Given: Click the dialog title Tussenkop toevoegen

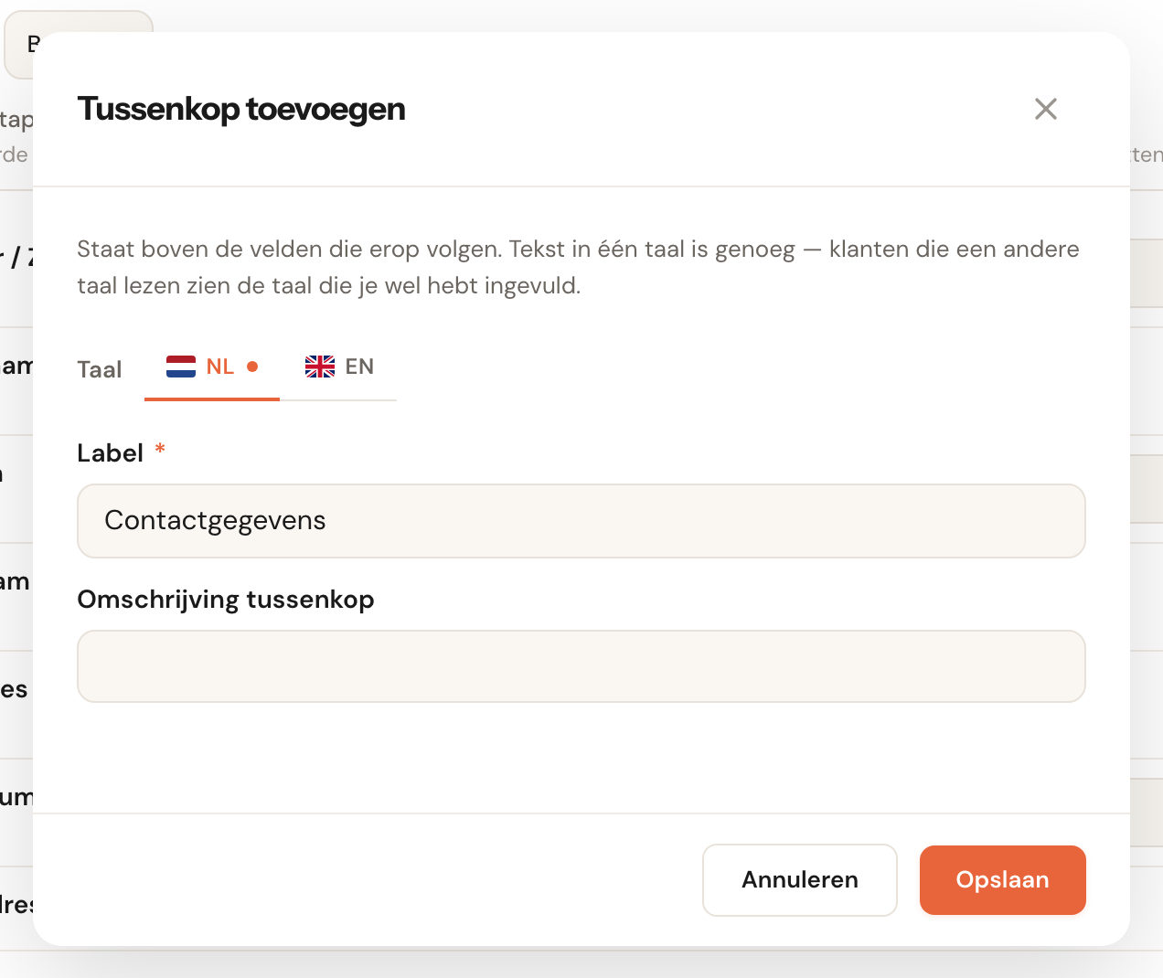Looking at the screenshot, I should coord(241,109).
